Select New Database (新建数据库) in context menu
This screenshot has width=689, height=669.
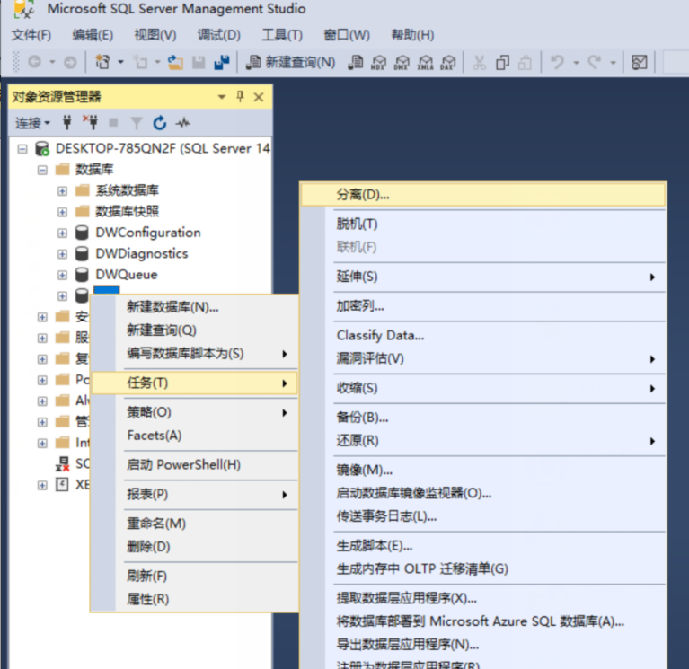tap(194, 307)
